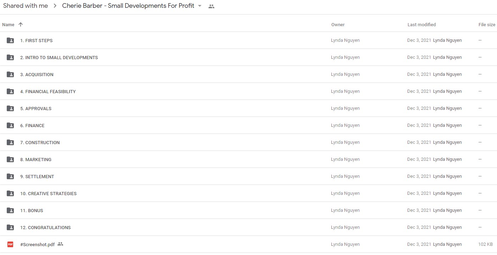
Task: Click the 10. CREATIVE STRATEGIES name
Action: [48, 194]
